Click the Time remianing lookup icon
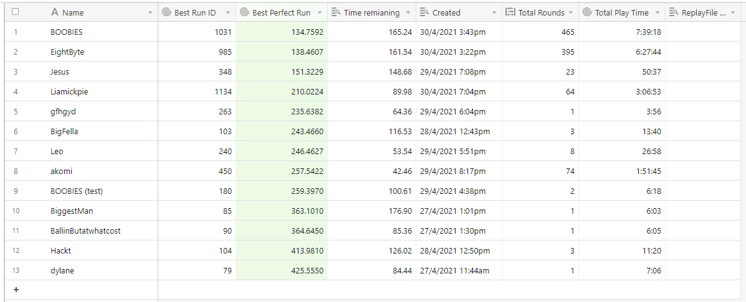 click(x=335, y=12)
